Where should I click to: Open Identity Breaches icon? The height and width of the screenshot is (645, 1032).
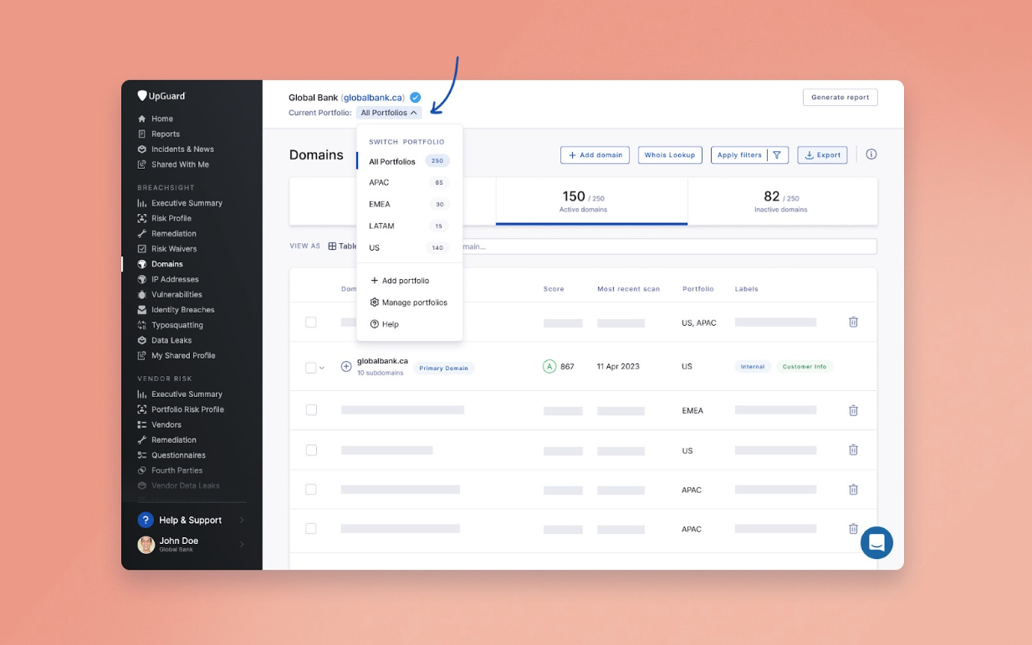142,310
